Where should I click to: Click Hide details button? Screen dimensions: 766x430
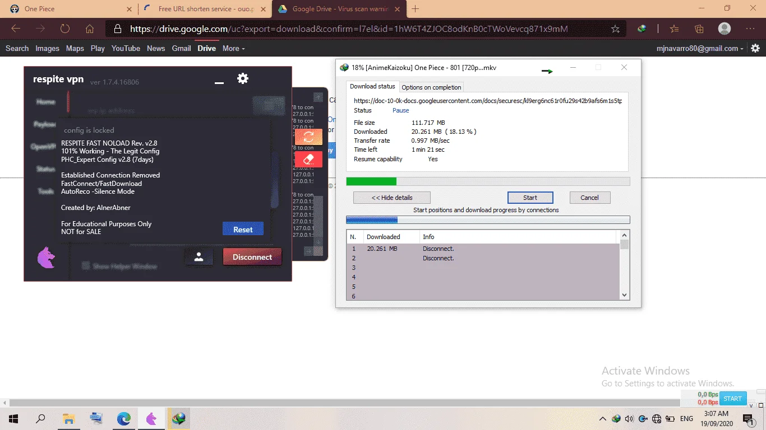click(392, 198)
